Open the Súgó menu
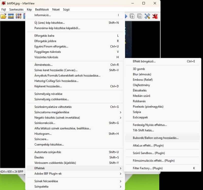Image resolution: width=203 pixels, height=190 pixels. point(66,9)
